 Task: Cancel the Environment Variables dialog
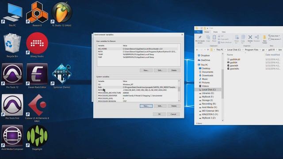pos(173,114)
